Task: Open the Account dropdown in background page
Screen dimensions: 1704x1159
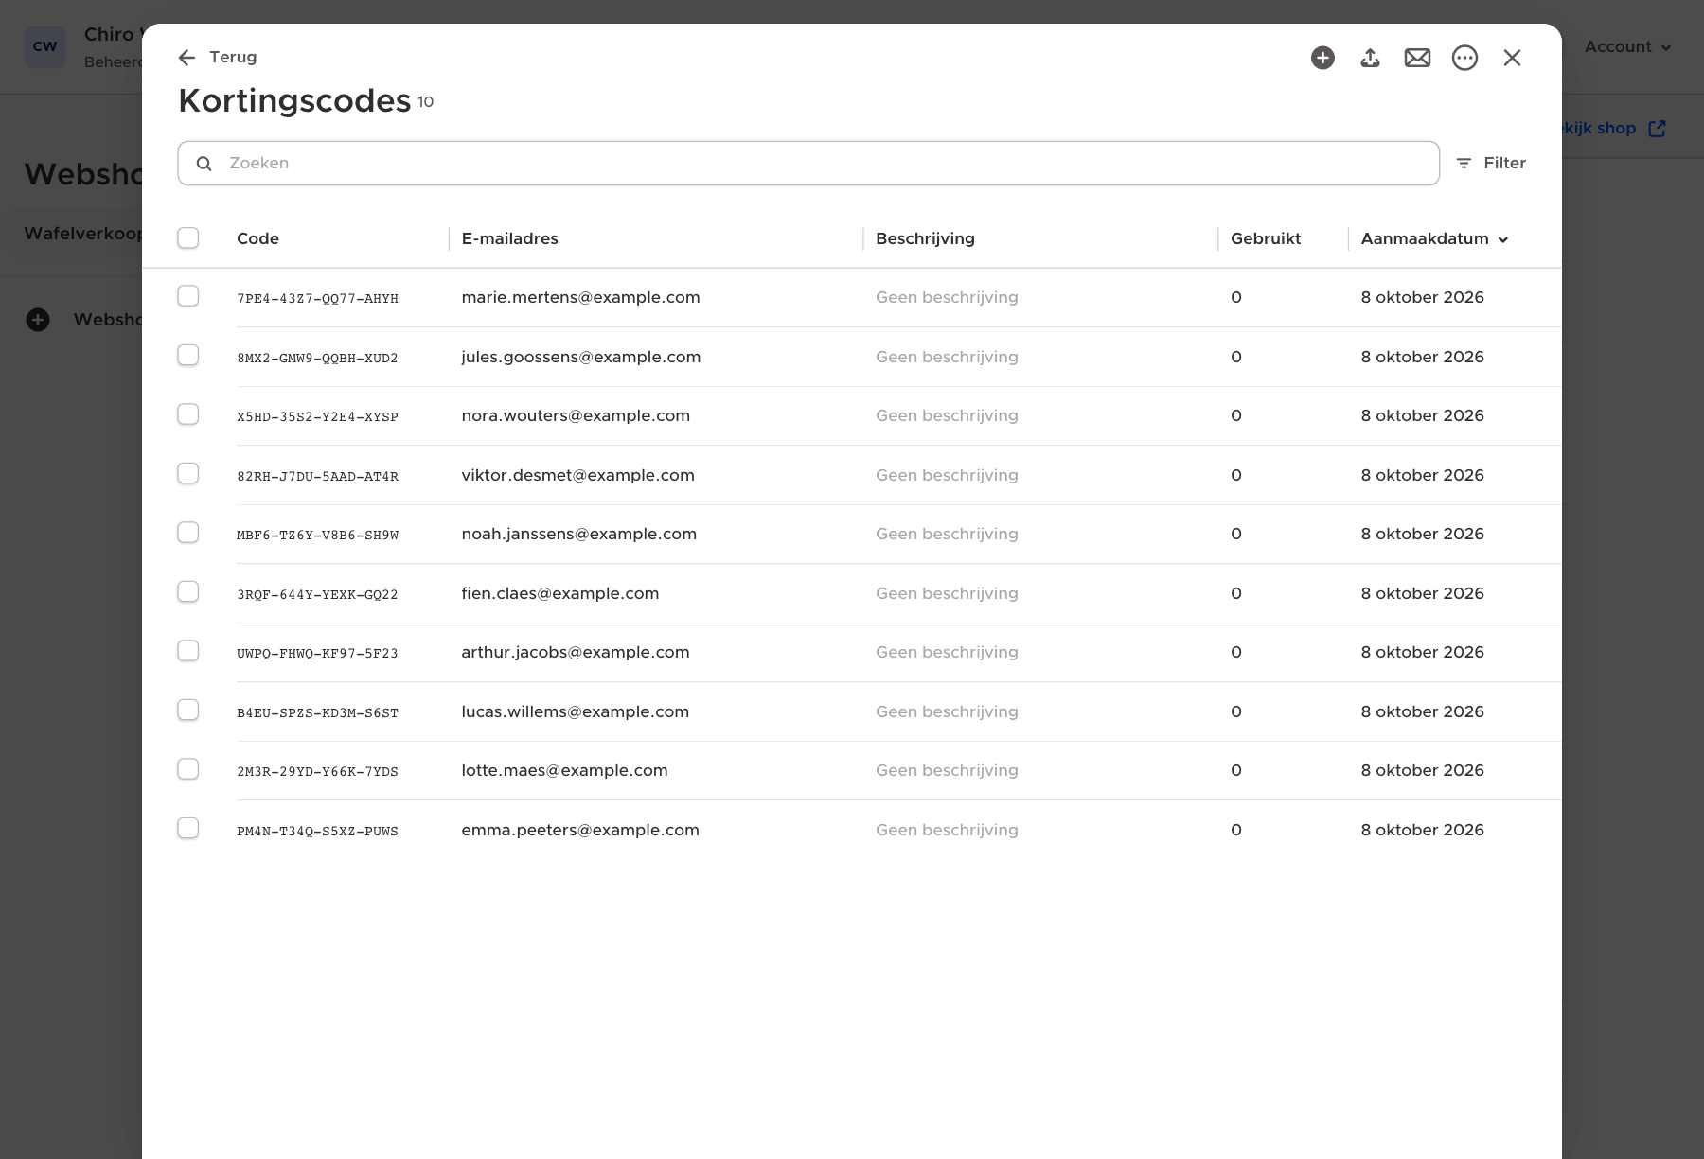Action: [1628, 46]
